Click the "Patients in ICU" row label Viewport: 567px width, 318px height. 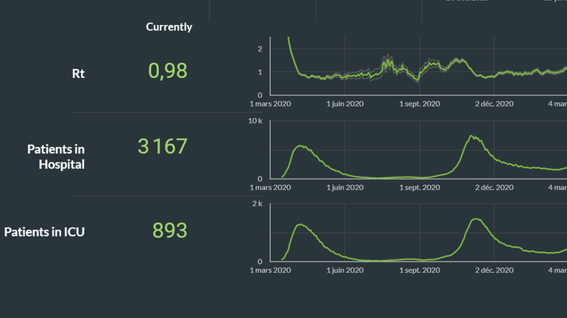[44, 232]
